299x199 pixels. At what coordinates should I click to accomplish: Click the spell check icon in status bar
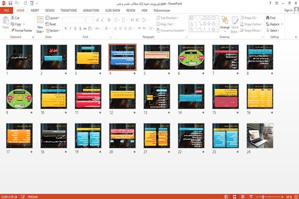pyautogui.click(x=23, y=197)
